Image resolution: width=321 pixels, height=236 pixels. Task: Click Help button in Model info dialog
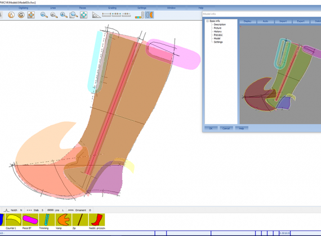(242, 128)
